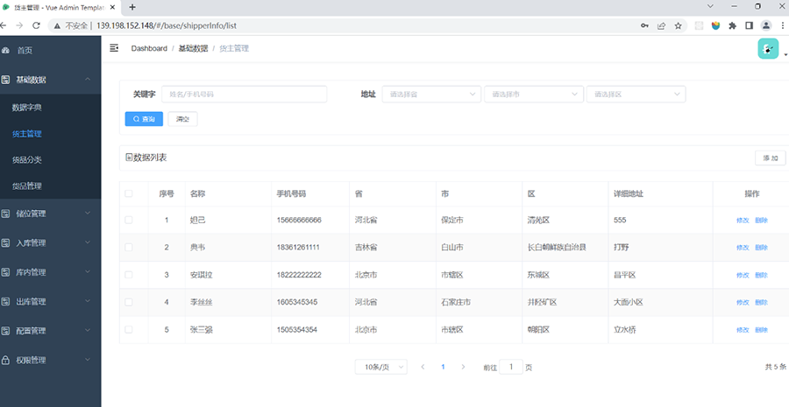Click the 储位管理 sidebar icon
The height and width of the screenshot is (407, 789).
click(x=5, y=214)
